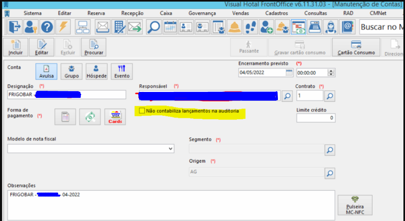Open the CMNet menu

(378, 13)
